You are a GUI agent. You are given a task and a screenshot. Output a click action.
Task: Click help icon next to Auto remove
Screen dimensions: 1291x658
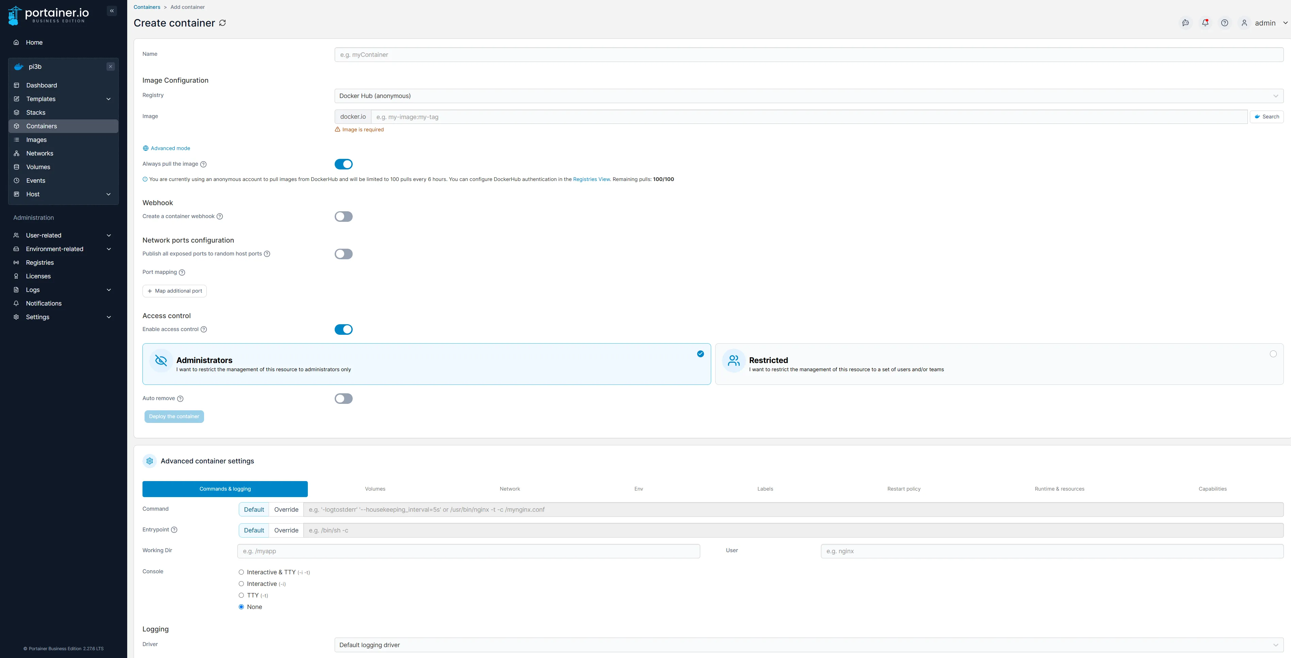(x=180, y=399)
